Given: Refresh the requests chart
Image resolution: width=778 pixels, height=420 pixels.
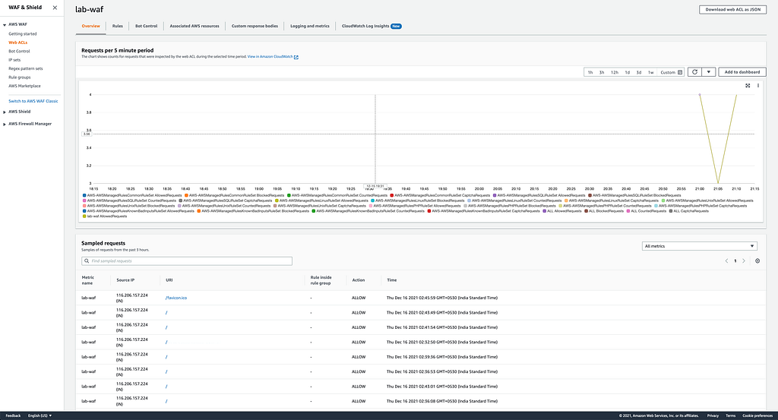Looking at the screenshot, I should pos(694,72).
